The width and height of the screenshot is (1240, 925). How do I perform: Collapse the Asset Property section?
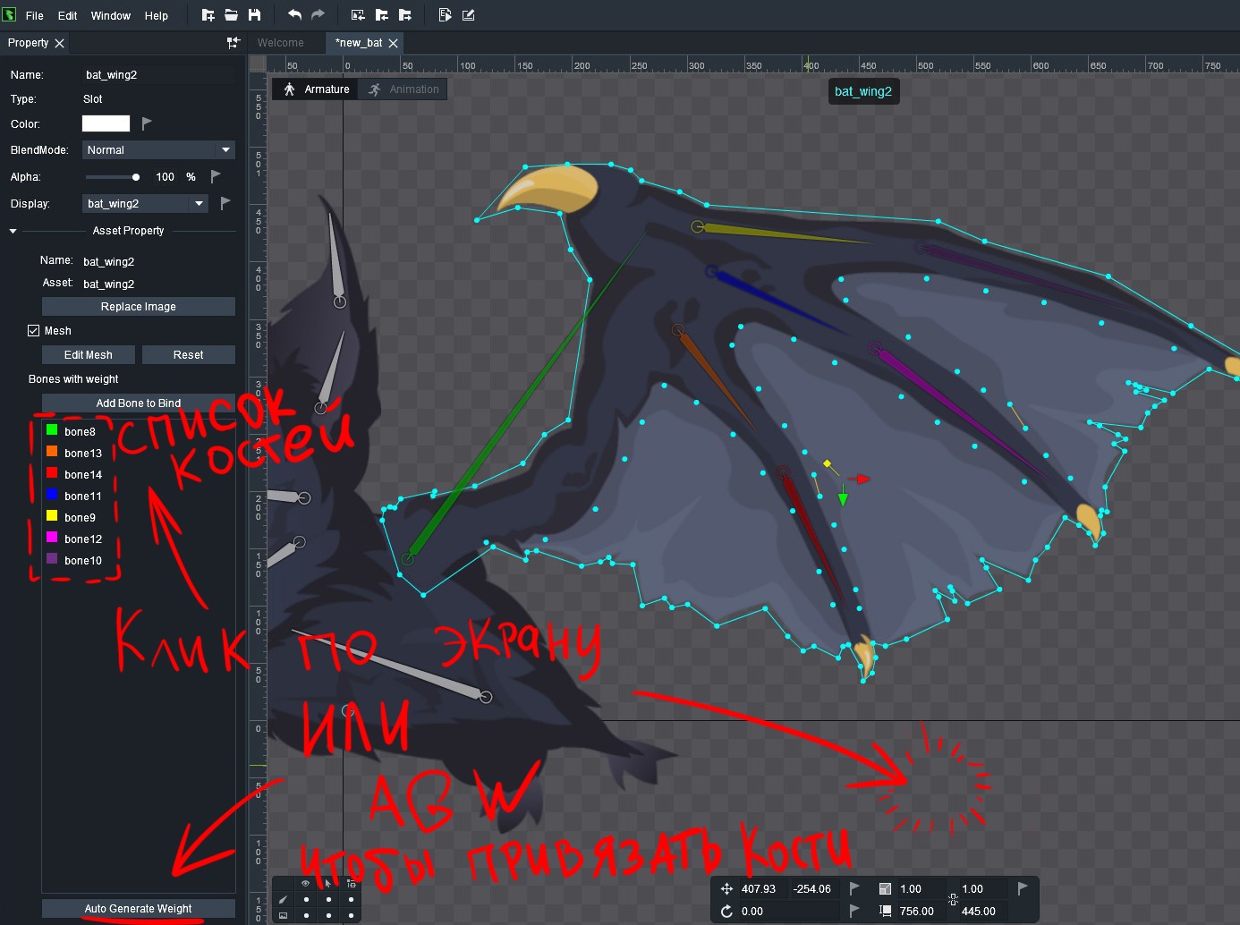tap(13, 231)
